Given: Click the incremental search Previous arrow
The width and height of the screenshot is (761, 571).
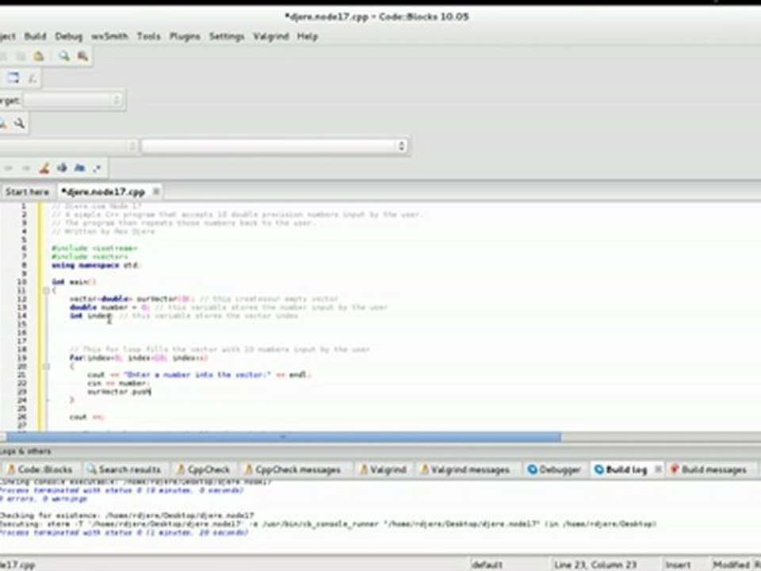Looking at the screenshot, I should click(8, 168).
